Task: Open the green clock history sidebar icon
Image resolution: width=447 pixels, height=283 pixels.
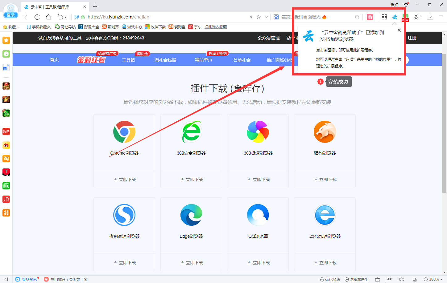Action: pyautogui.click(x=6, y=54)
